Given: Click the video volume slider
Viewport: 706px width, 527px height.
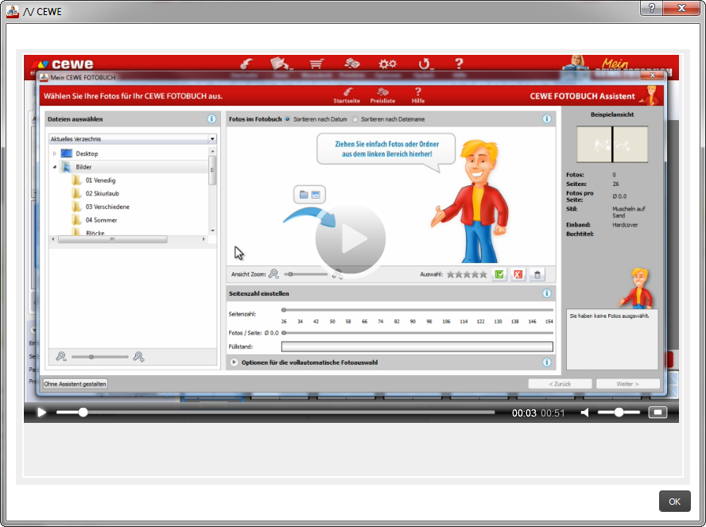Looking at the screenshot, I should point(619,413).
